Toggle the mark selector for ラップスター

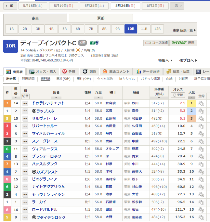[x=25, y=111]
